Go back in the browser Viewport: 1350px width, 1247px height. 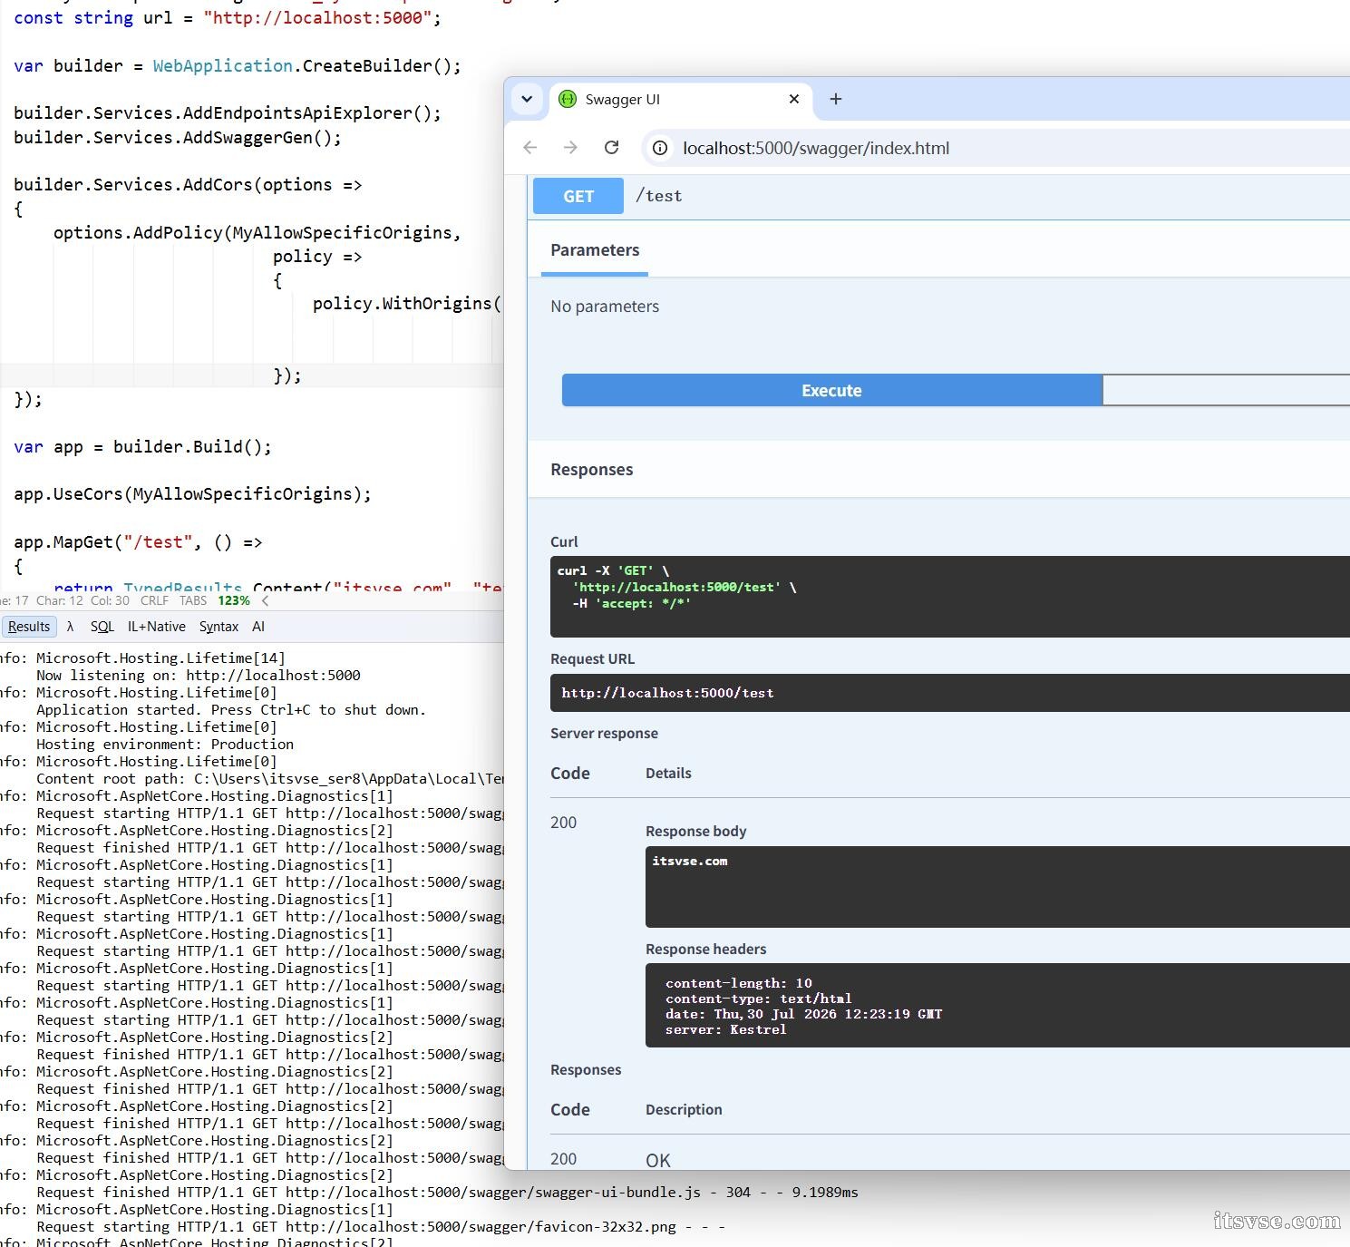coord(530,148)
